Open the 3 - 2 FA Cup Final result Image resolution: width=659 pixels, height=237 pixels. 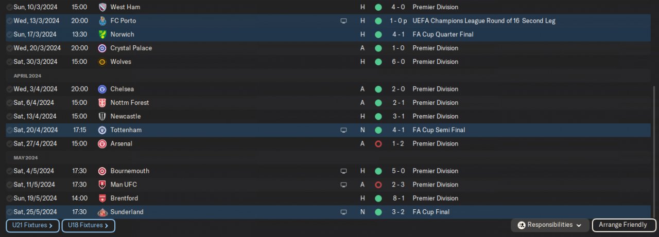[x=400, y=212]
